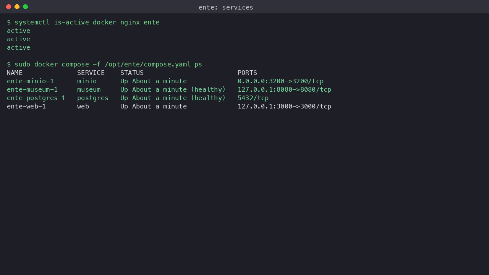Image resolution: width=489 pixels, height=275 pixels.
Task: Click the first 'active' output line
Action: 18,31
